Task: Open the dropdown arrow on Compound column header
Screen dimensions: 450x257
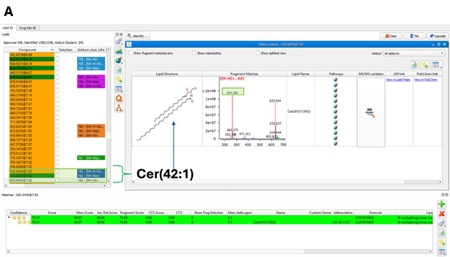Action: (x=53, y=49)
